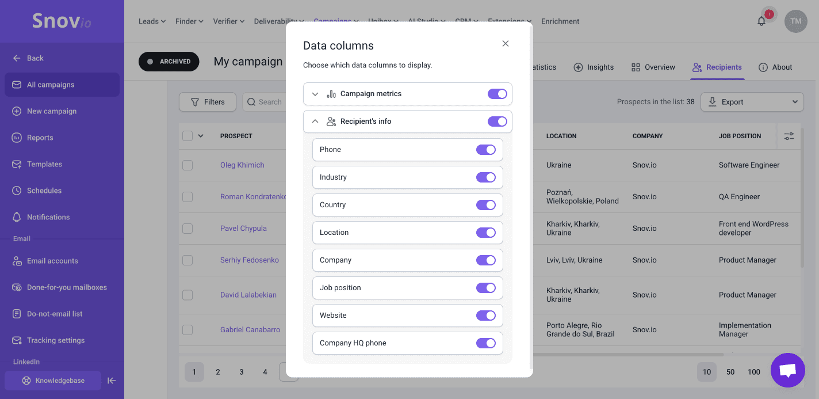Expand the Campaign metrics section
The height and width of the screenshot is (399, 819).
pyautogui.click(x=315, y=94)
